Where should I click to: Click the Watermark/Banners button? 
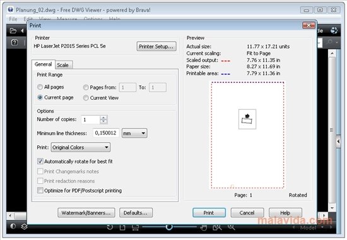[x=86, y=213]
